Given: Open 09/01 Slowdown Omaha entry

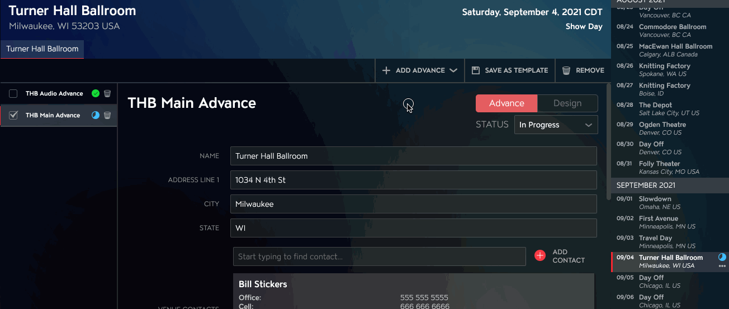Looking at the screenshot, I should [670, 203].
